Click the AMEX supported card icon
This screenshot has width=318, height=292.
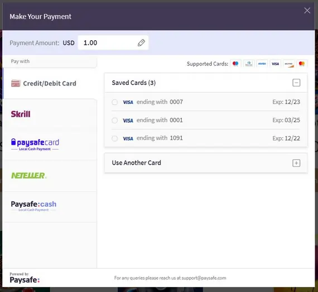(x=262, y=64)
